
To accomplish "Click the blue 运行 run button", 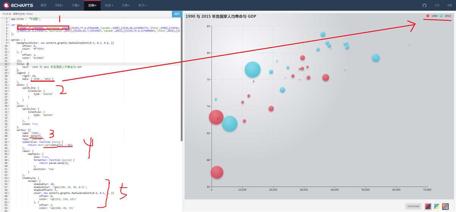I will click(177, 14).
